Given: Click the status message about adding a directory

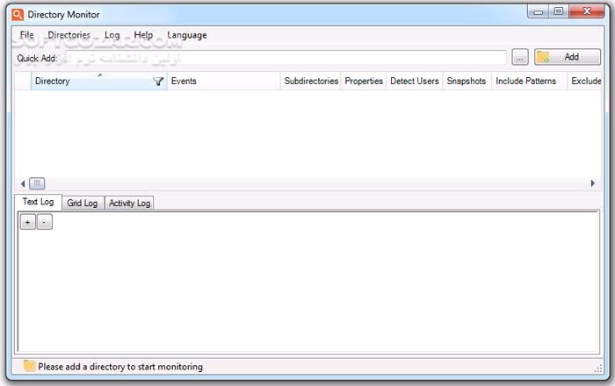Looking at the screenshot, I should tap(120, 367).
